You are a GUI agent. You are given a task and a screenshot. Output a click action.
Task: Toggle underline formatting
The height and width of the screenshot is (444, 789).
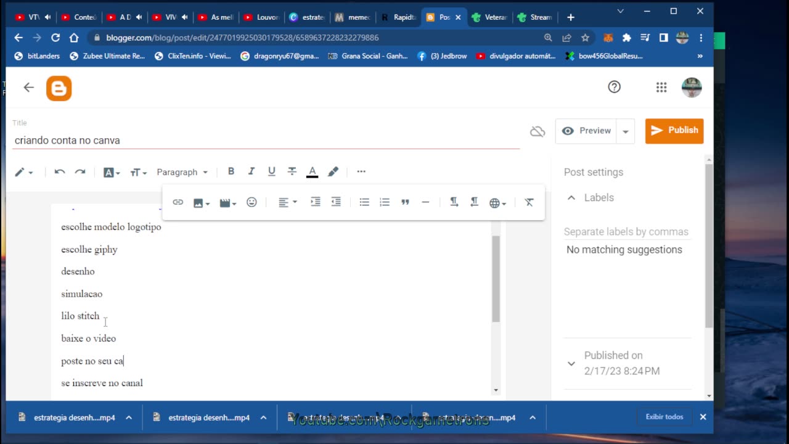(x=271, y=171)
